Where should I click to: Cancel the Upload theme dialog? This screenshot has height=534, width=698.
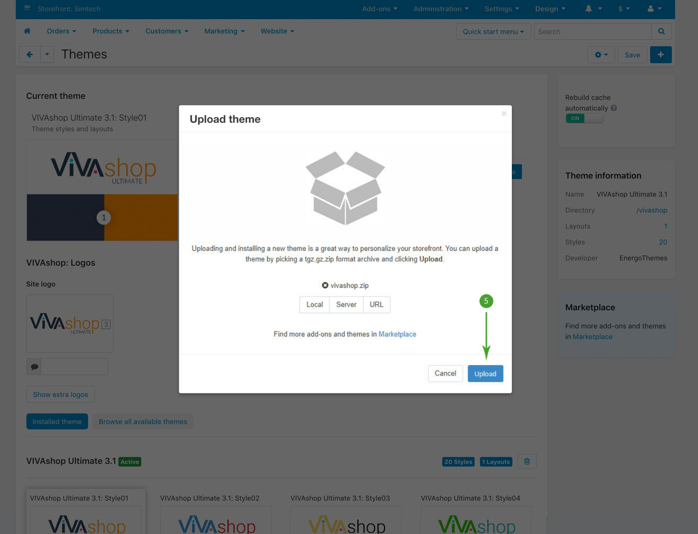445,373
